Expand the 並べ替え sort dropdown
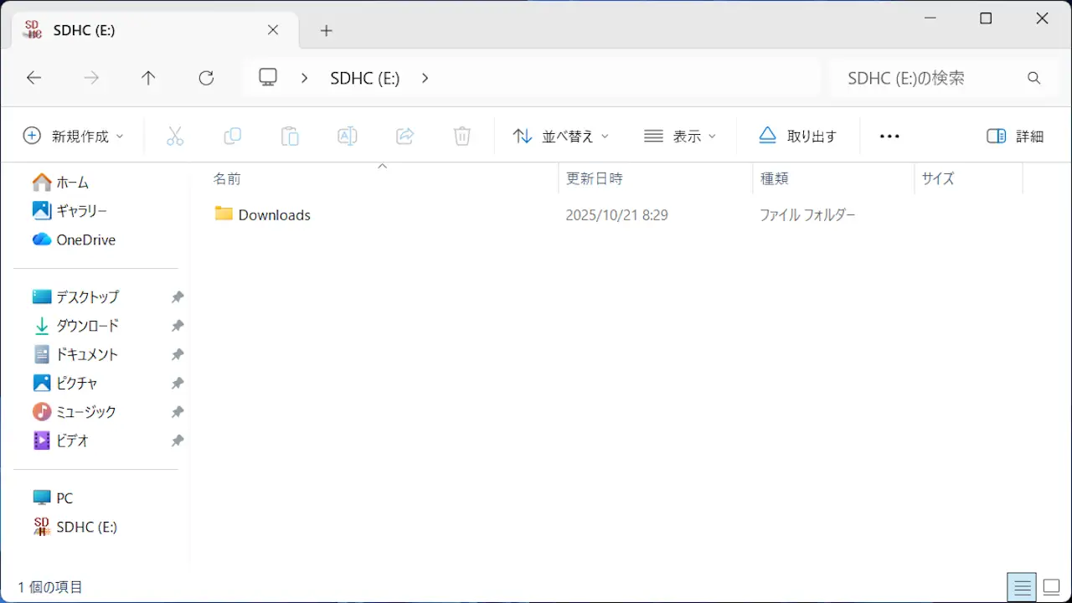Screen dimensions: 1072x603 click(560, 136)
